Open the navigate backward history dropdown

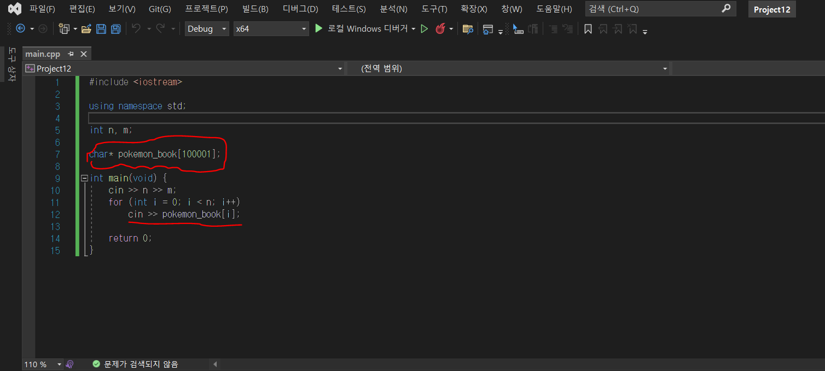tap(32, 28)
